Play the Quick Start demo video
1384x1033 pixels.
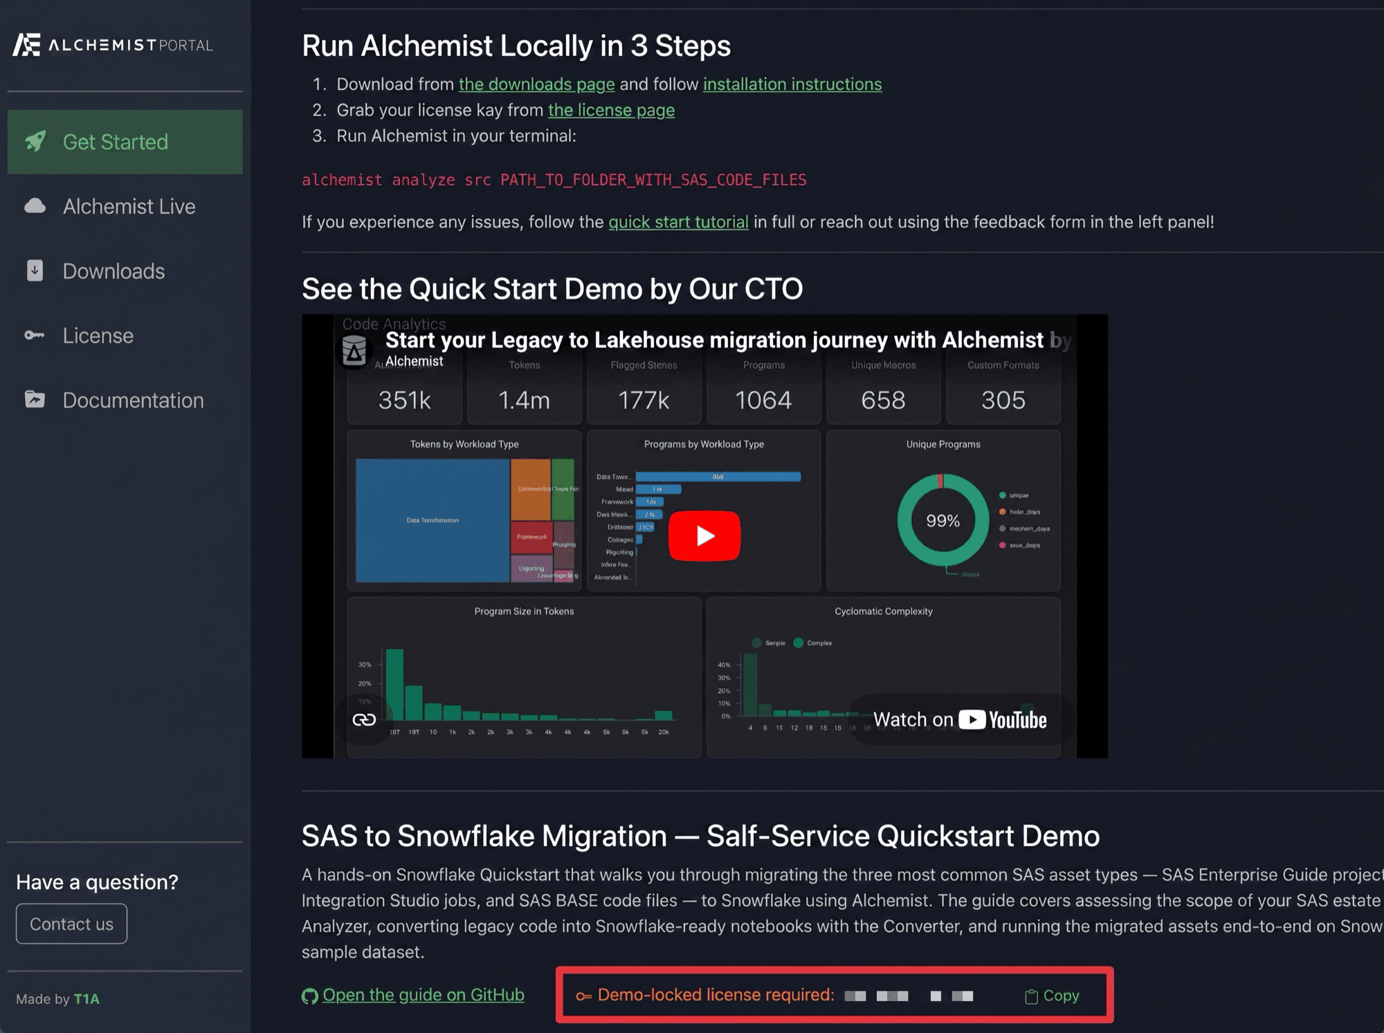click(704, 536)
